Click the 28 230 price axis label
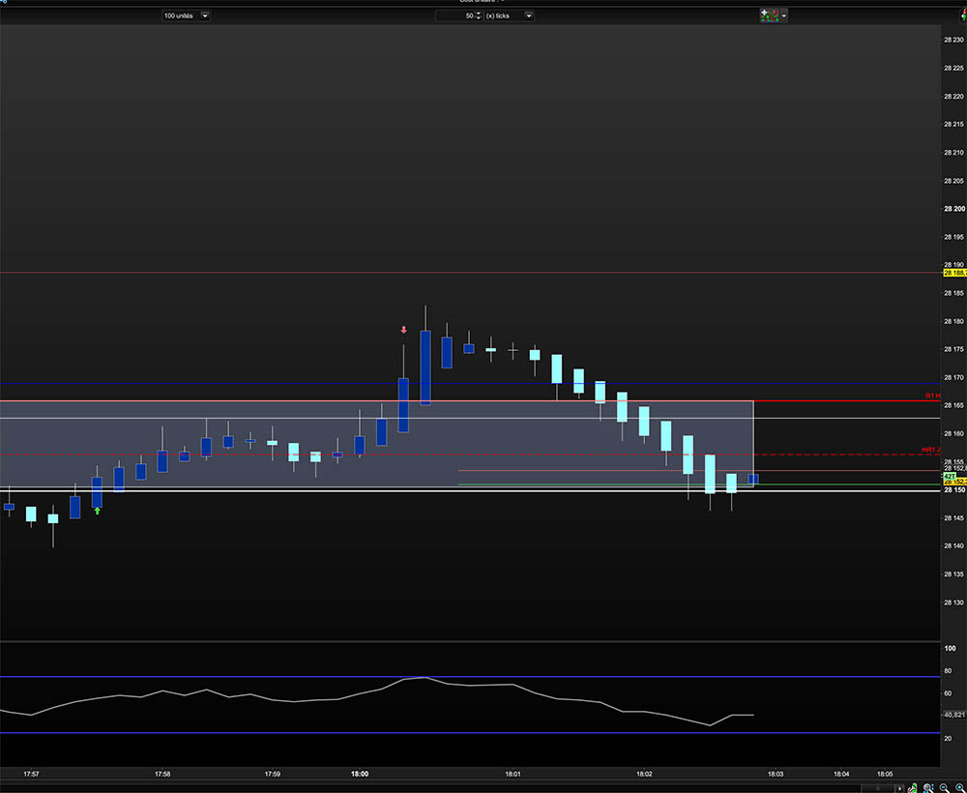 point(954,40)
